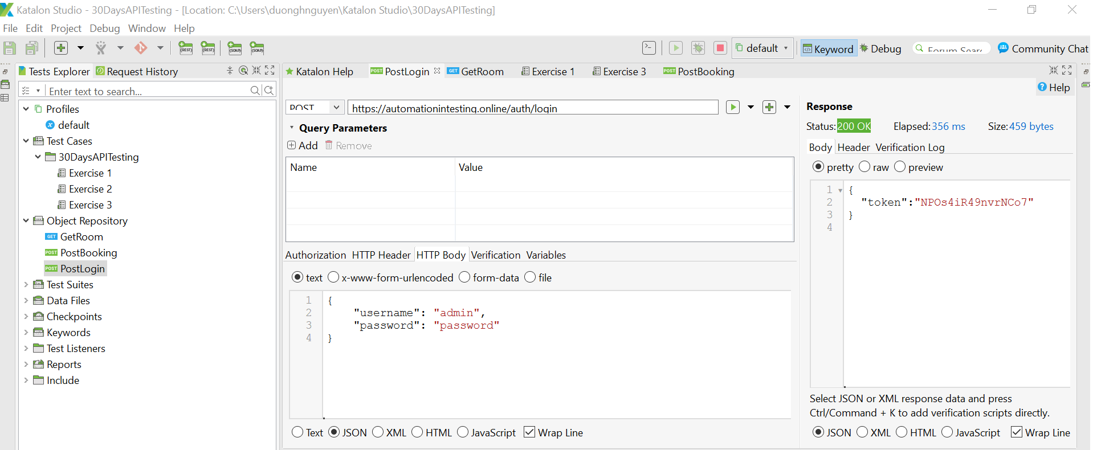Click the Save All icon
This screenshot has height=450, width=1093.
[32, 48]
